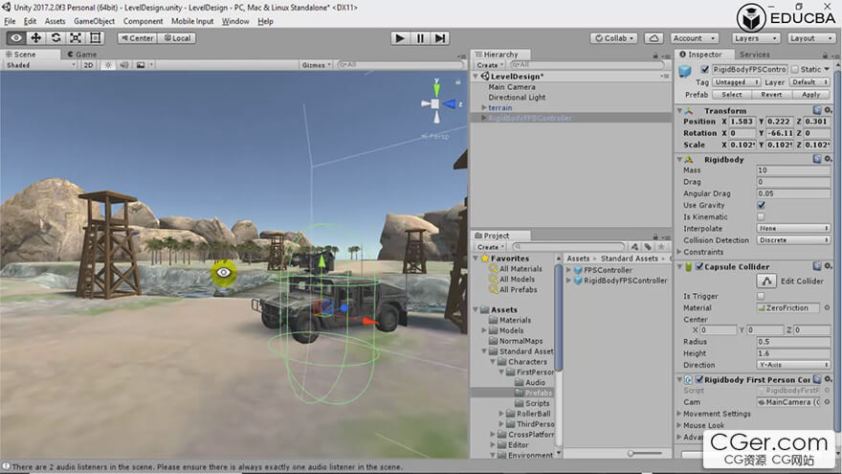Open Transform component help icon

point(817,110)
